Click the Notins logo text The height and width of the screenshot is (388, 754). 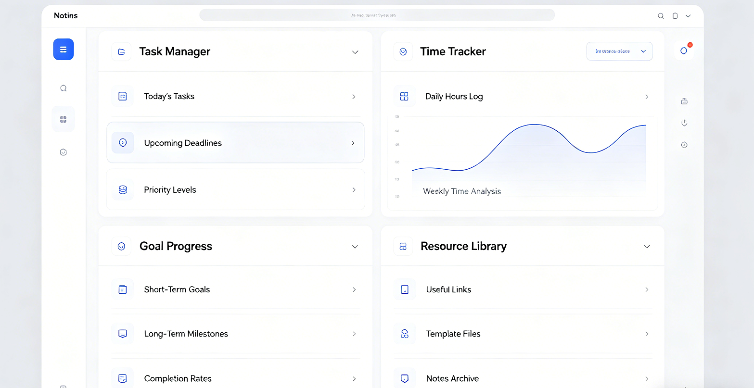tap(65, 16)
